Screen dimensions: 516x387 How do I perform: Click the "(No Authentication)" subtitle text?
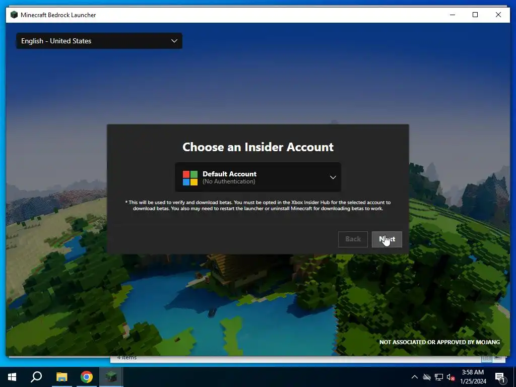pyautogui.click(x=229, y=181)
